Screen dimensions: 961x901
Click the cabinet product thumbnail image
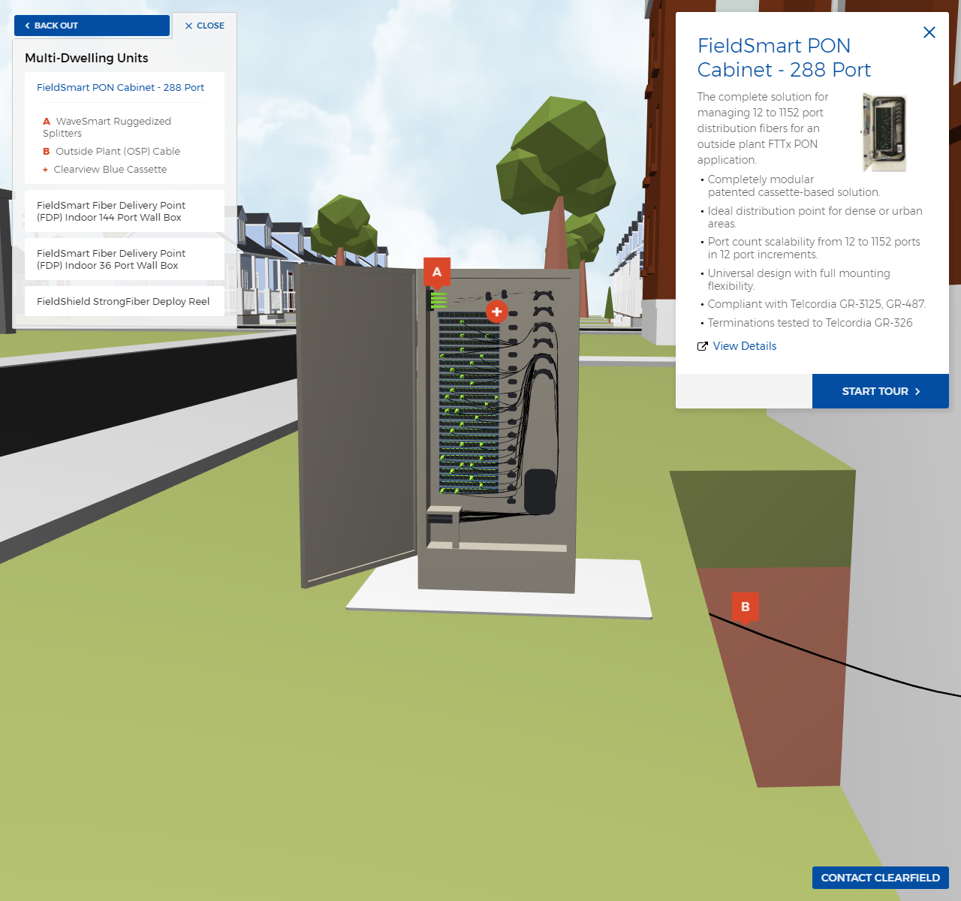[x=884, y=132]
